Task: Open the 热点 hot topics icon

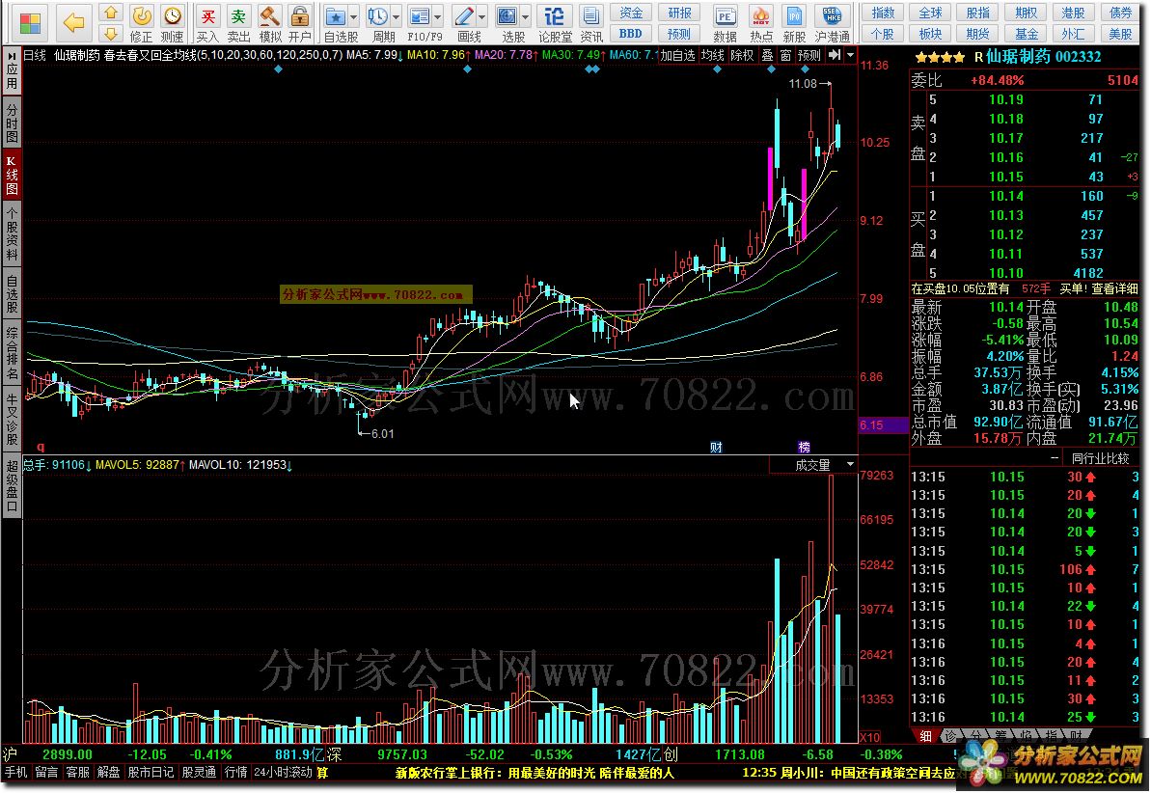Action: tap(761, 23)
